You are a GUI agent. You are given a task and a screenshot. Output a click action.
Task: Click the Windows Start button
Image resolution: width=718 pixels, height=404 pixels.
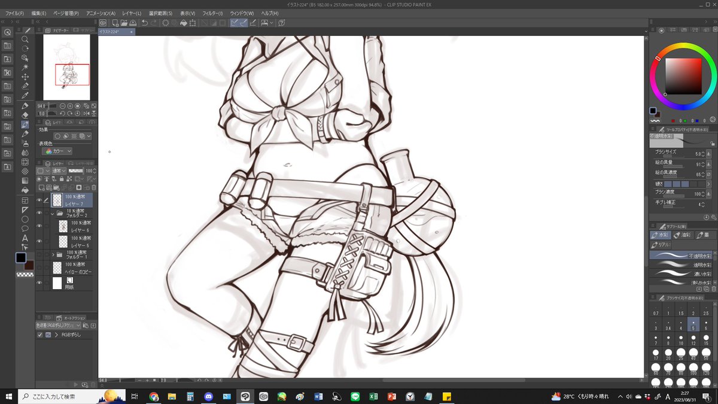tap(8, 396)
